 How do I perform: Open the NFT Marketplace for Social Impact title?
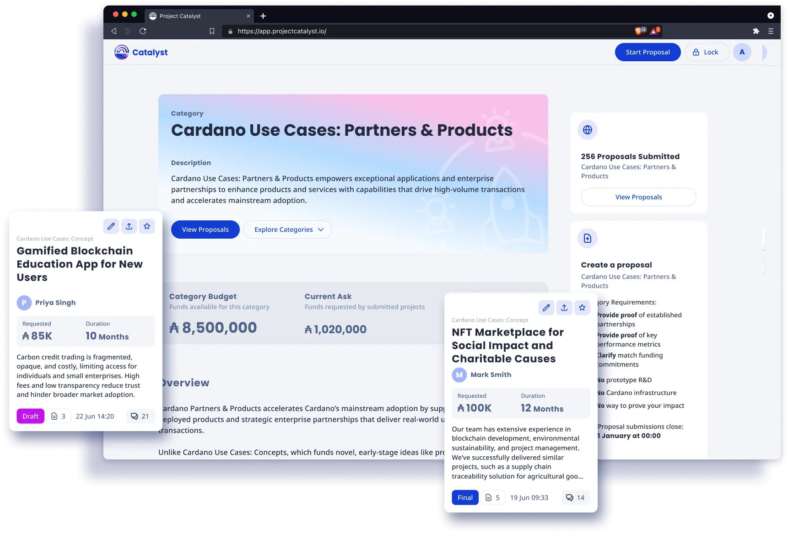point(508,345)
